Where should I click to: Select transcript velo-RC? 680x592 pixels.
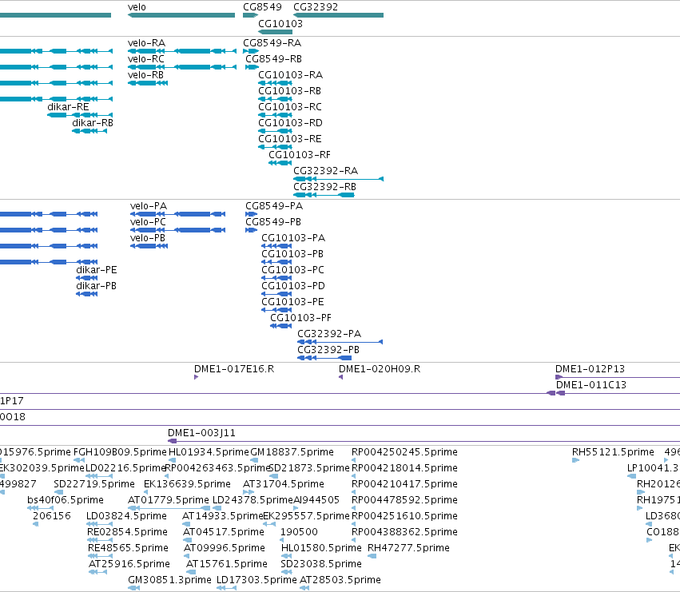pyautogui.click(x=145, y=59)
